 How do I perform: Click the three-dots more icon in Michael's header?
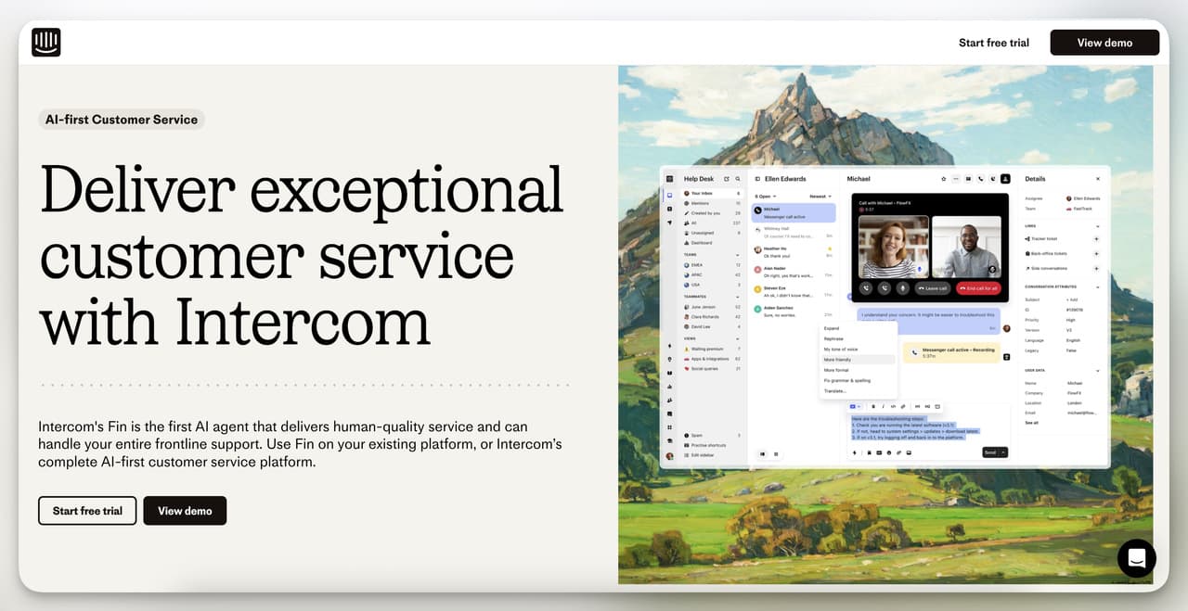[x=956, y=179]
